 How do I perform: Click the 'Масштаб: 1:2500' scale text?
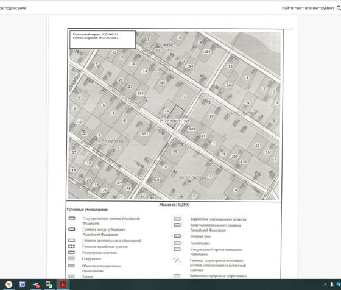[x=174, y=205]
